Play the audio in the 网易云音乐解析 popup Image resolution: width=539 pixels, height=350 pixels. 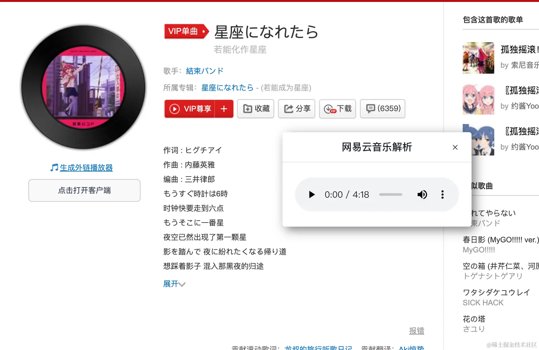click(x=312, y=195)
